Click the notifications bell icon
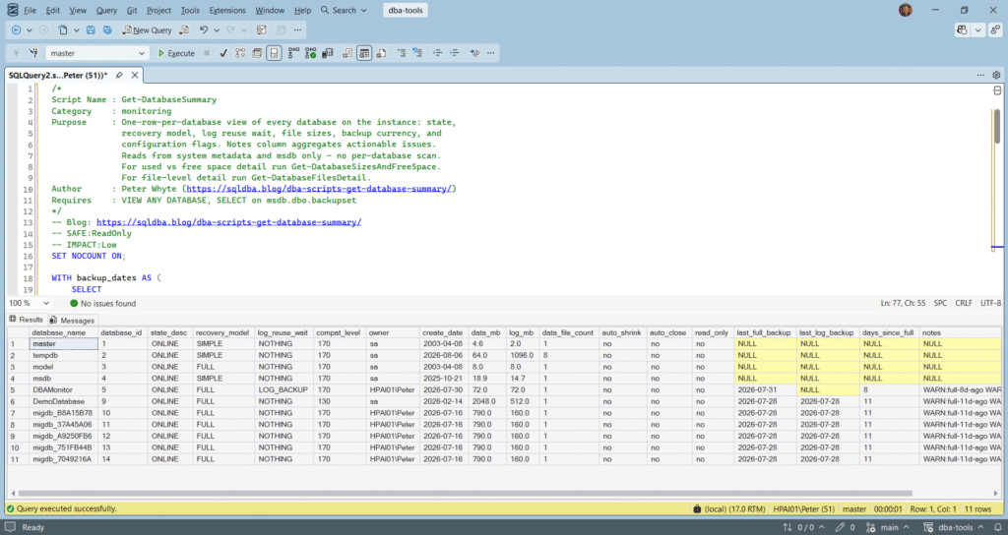 [998, 527]
